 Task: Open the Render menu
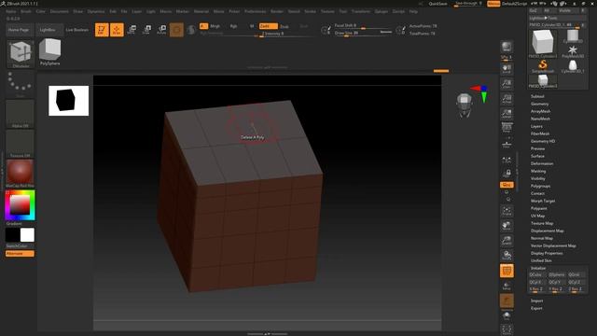(277, 11)
